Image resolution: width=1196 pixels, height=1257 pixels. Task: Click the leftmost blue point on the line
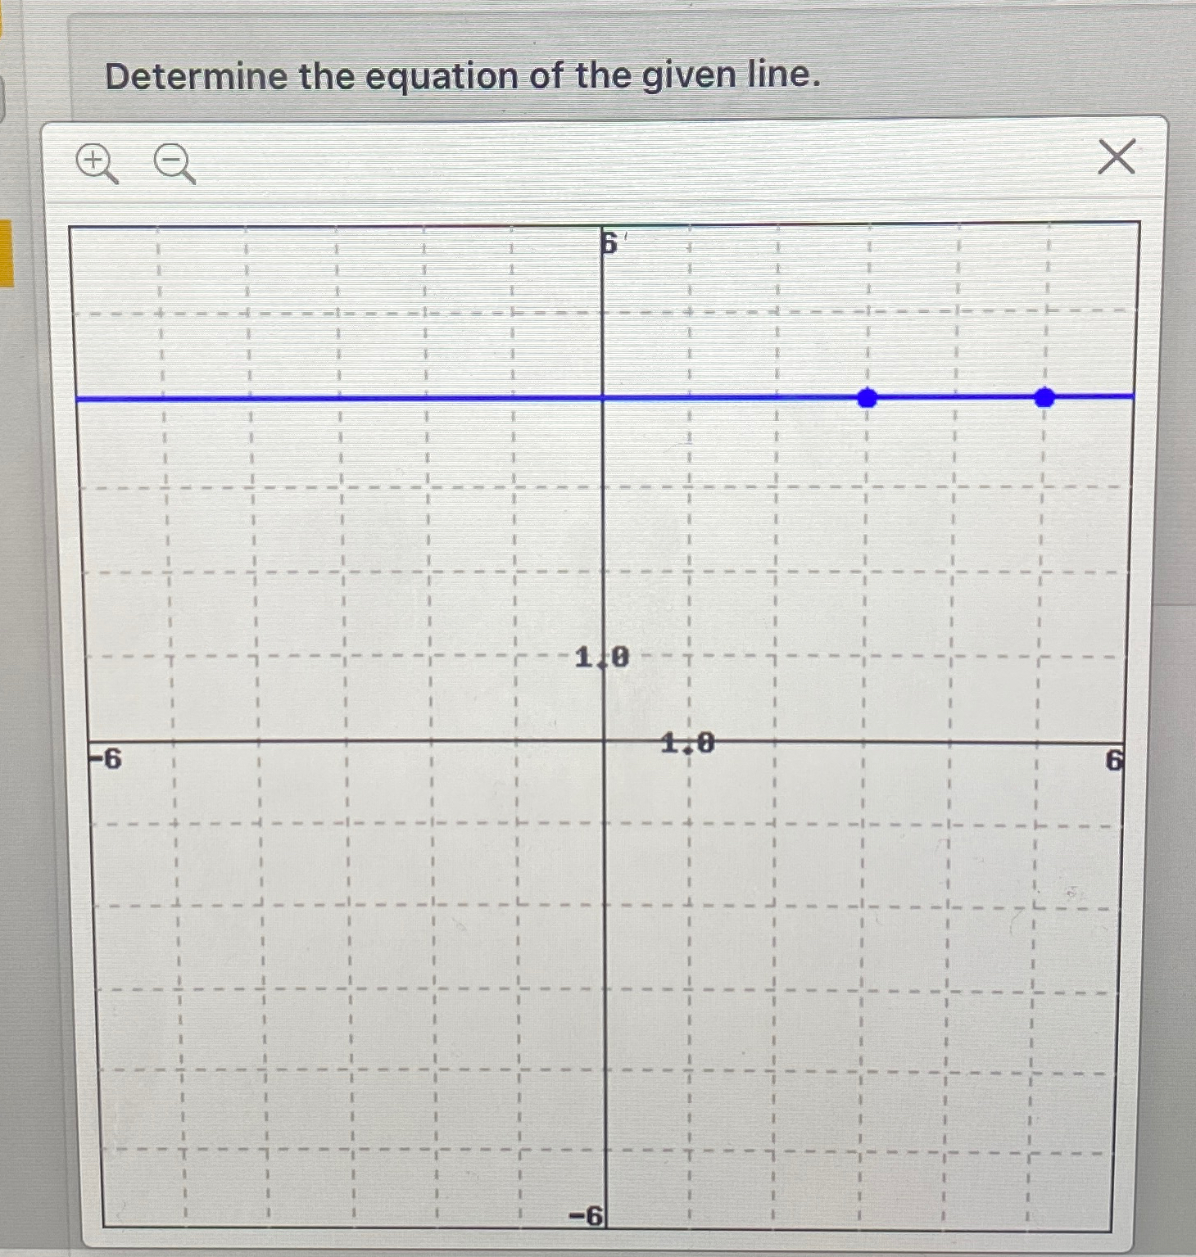(867, 399)
